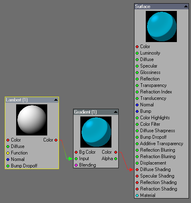Click the 'Bg Color' label in Gradient

click(87, 152)
